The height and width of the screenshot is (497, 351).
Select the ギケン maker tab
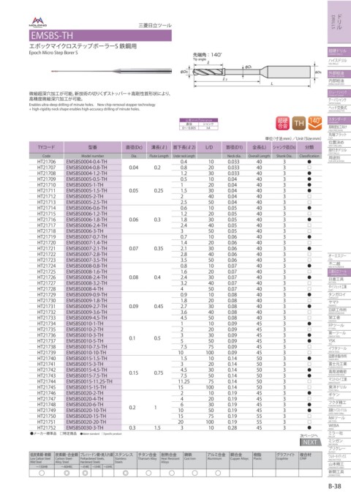(339, 395)
